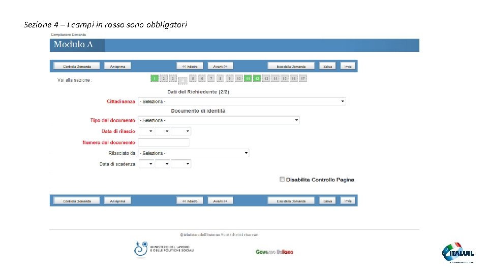Advance using the bottom Avanti >> button
Viewport: 488px width, 274px height.
220,201
